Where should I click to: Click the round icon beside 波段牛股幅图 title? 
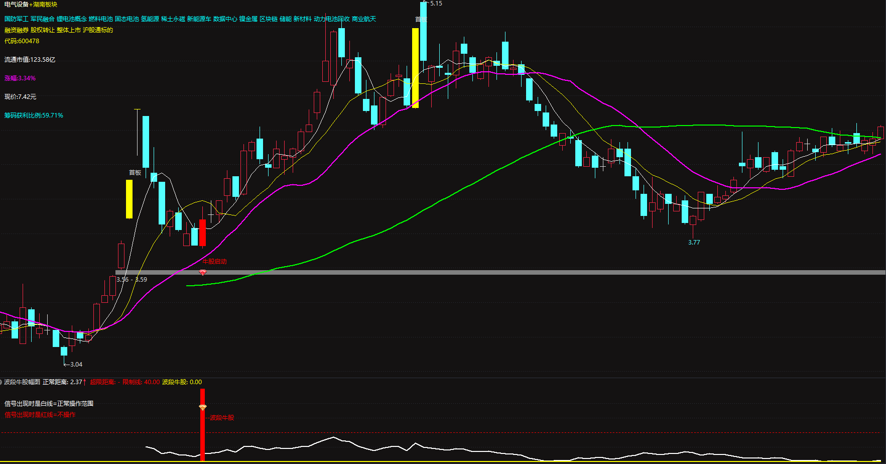pos(2,382)
